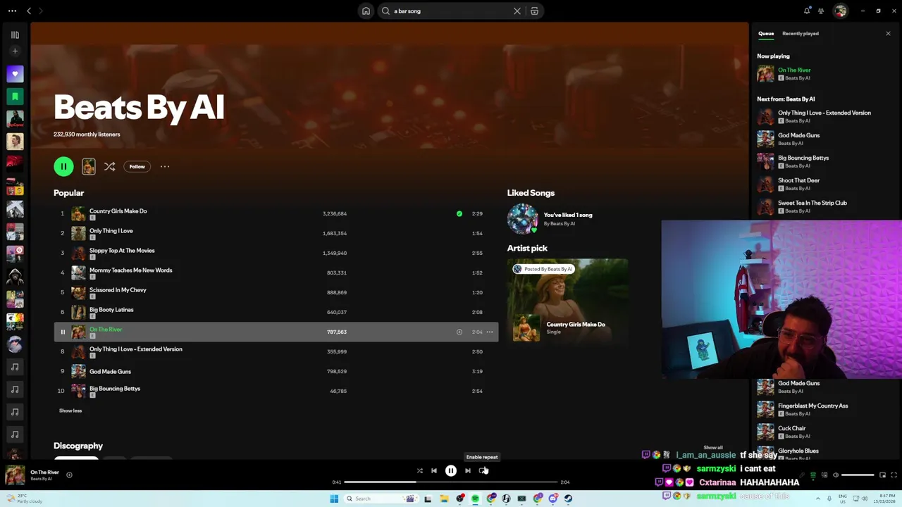
Task: Pause the artist with the green button
Action: 63,166
